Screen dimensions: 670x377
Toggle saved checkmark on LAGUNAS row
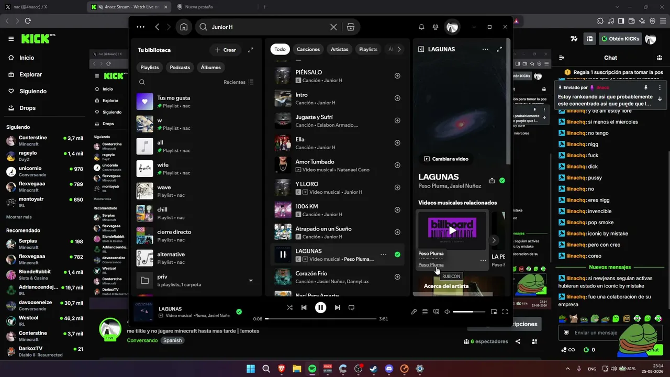pos(397,254)
